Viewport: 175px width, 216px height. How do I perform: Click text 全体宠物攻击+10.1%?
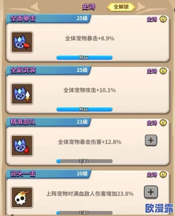click(x=90, y=90)
